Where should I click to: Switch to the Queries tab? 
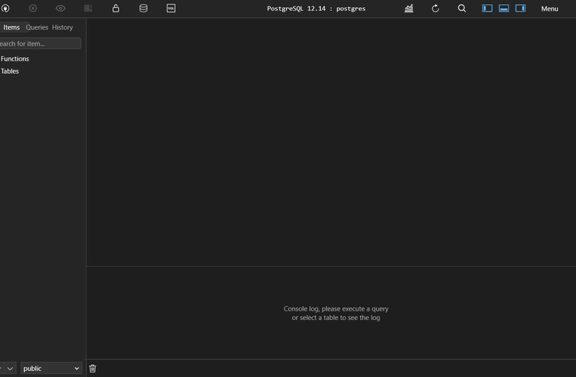tap(37, 27)
